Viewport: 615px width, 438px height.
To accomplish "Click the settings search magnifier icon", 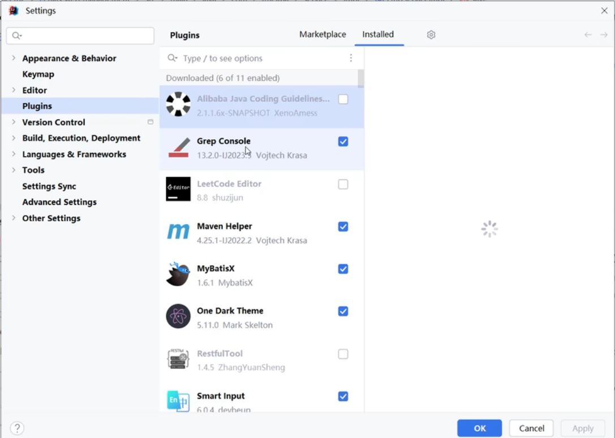I will click(16, 36).
